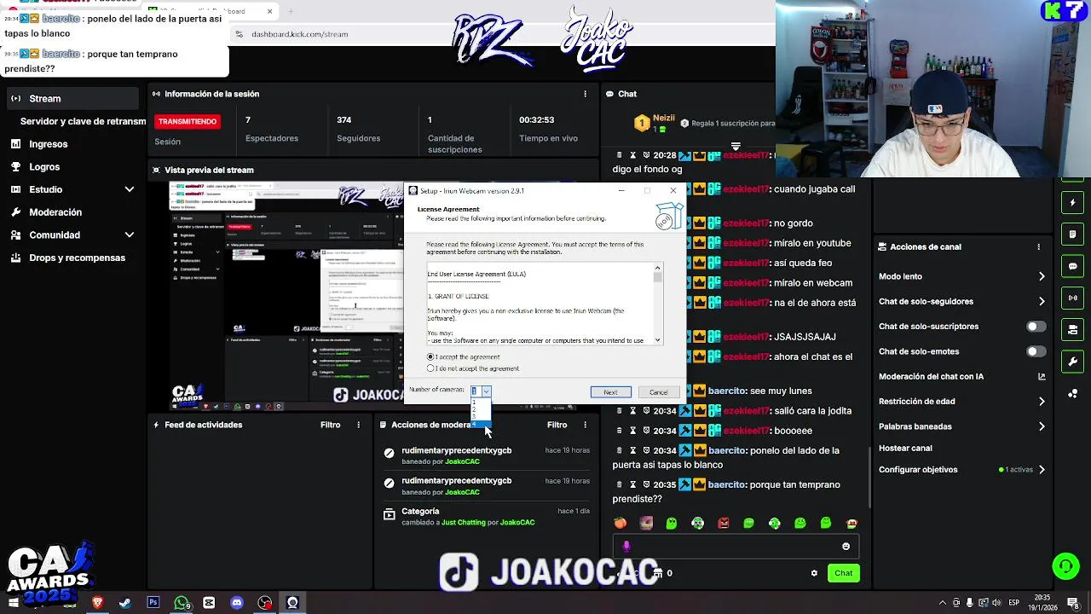The image size is (1091, 614).
Task: Click Hostear canal
Action: click(905, 448)
